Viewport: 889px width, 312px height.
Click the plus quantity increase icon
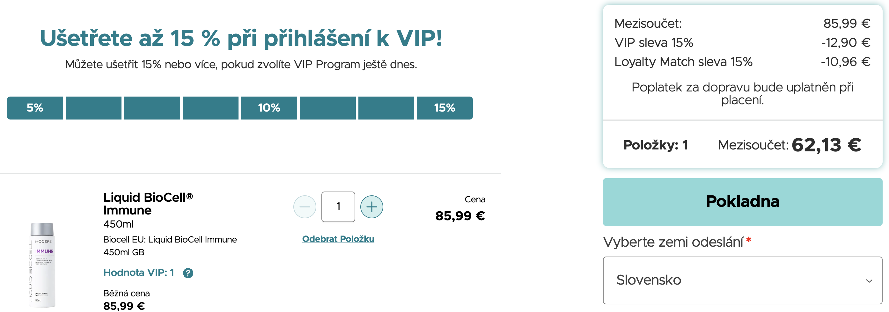point(371,207)
